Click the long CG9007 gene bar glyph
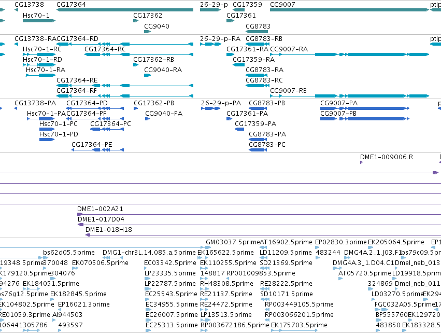This screenshot has height=333, width=441. [349, 10]
